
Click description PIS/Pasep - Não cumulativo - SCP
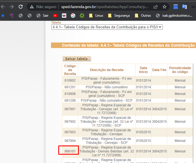pos(107,100)
